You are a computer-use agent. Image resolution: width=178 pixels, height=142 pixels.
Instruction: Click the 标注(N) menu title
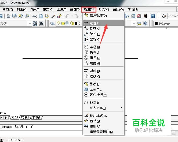[x=89, y=9]
